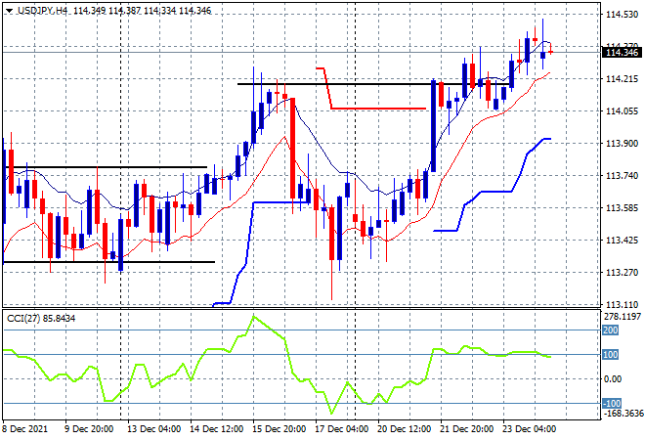Select the black range-top line near 113.78
Screen dimensions: 645x440
point(105,167)
